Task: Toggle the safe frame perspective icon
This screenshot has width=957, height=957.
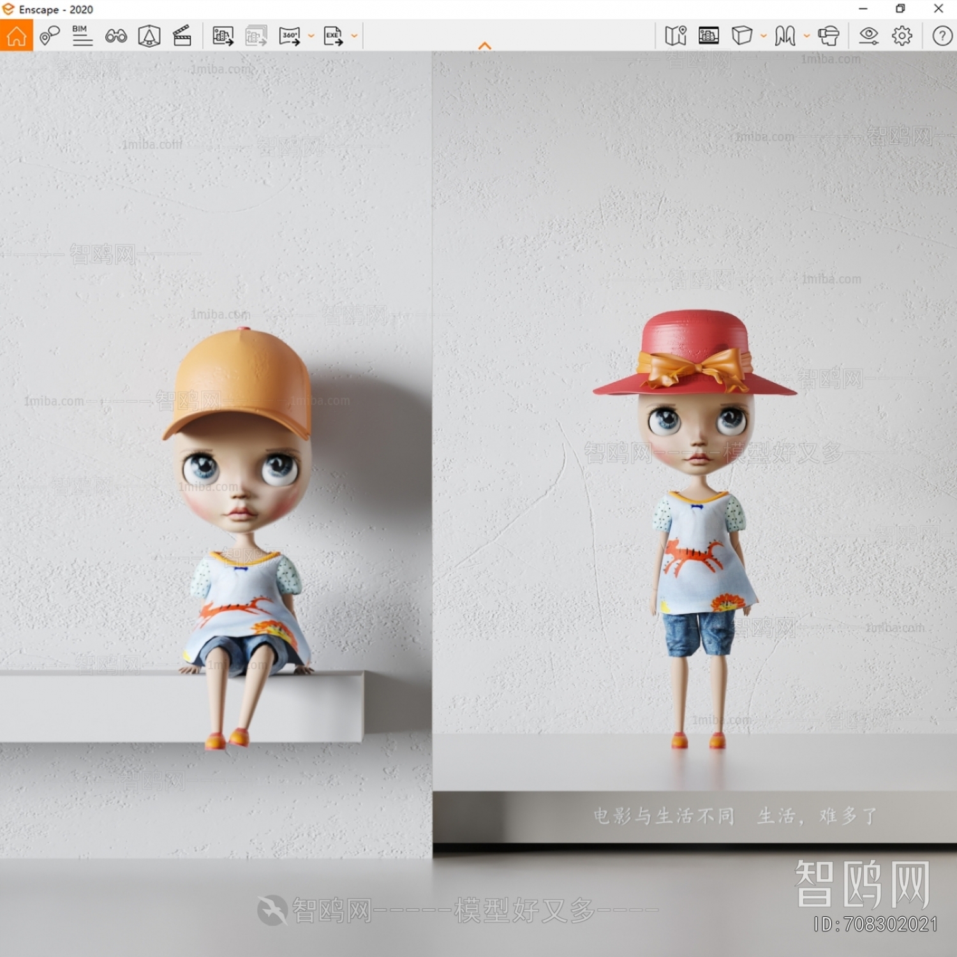Action: [149, 36]
